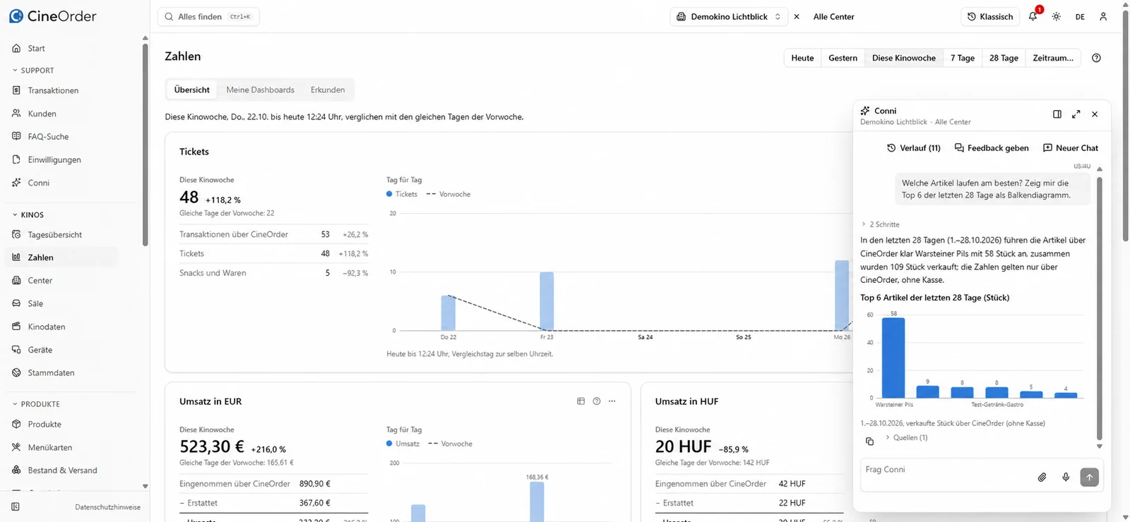Select the Gestern time range
The image size is (1130, 522).
(x=843, y=58)
